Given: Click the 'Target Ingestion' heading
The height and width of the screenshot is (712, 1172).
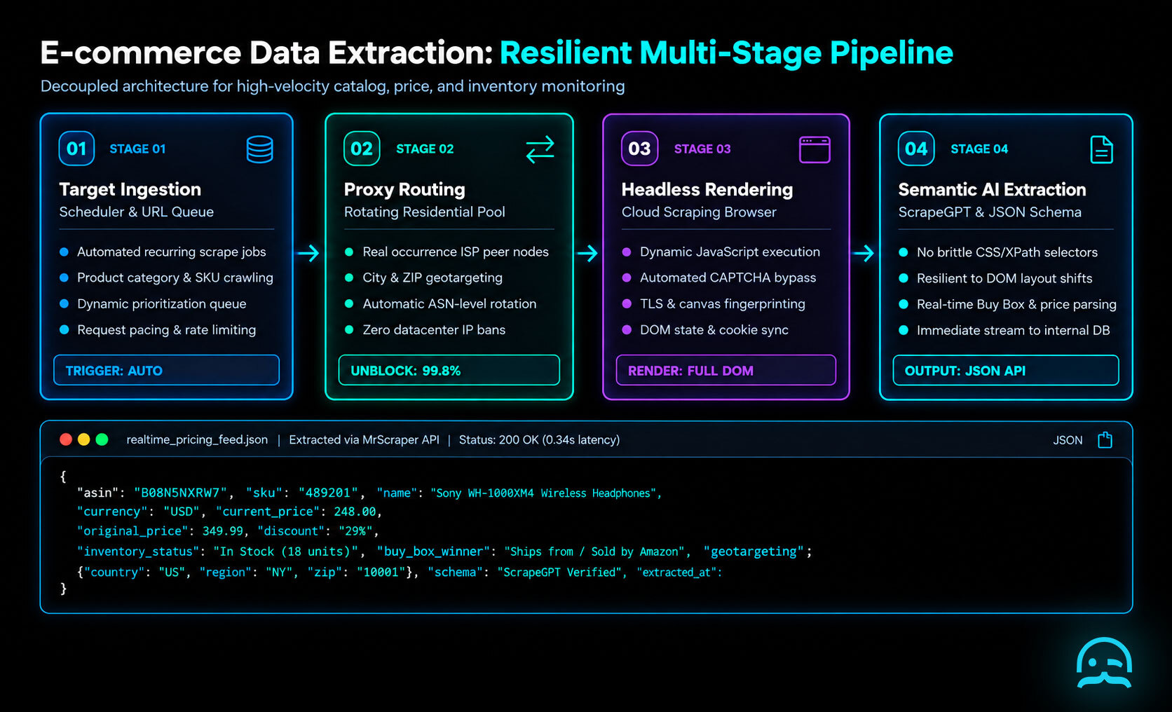Looking at the screenshot, I should point(130,189).
